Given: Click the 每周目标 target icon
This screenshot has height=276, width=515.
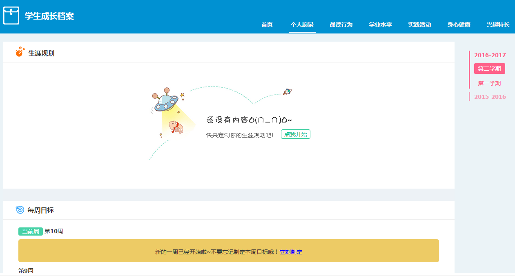Looking at the screenshot, I should [x=20, y=210].
